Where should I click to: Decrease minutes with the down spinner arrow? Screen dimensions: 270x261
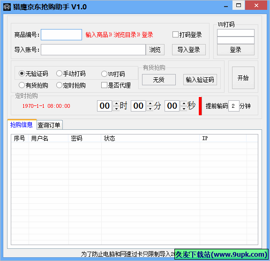(150, 108)
